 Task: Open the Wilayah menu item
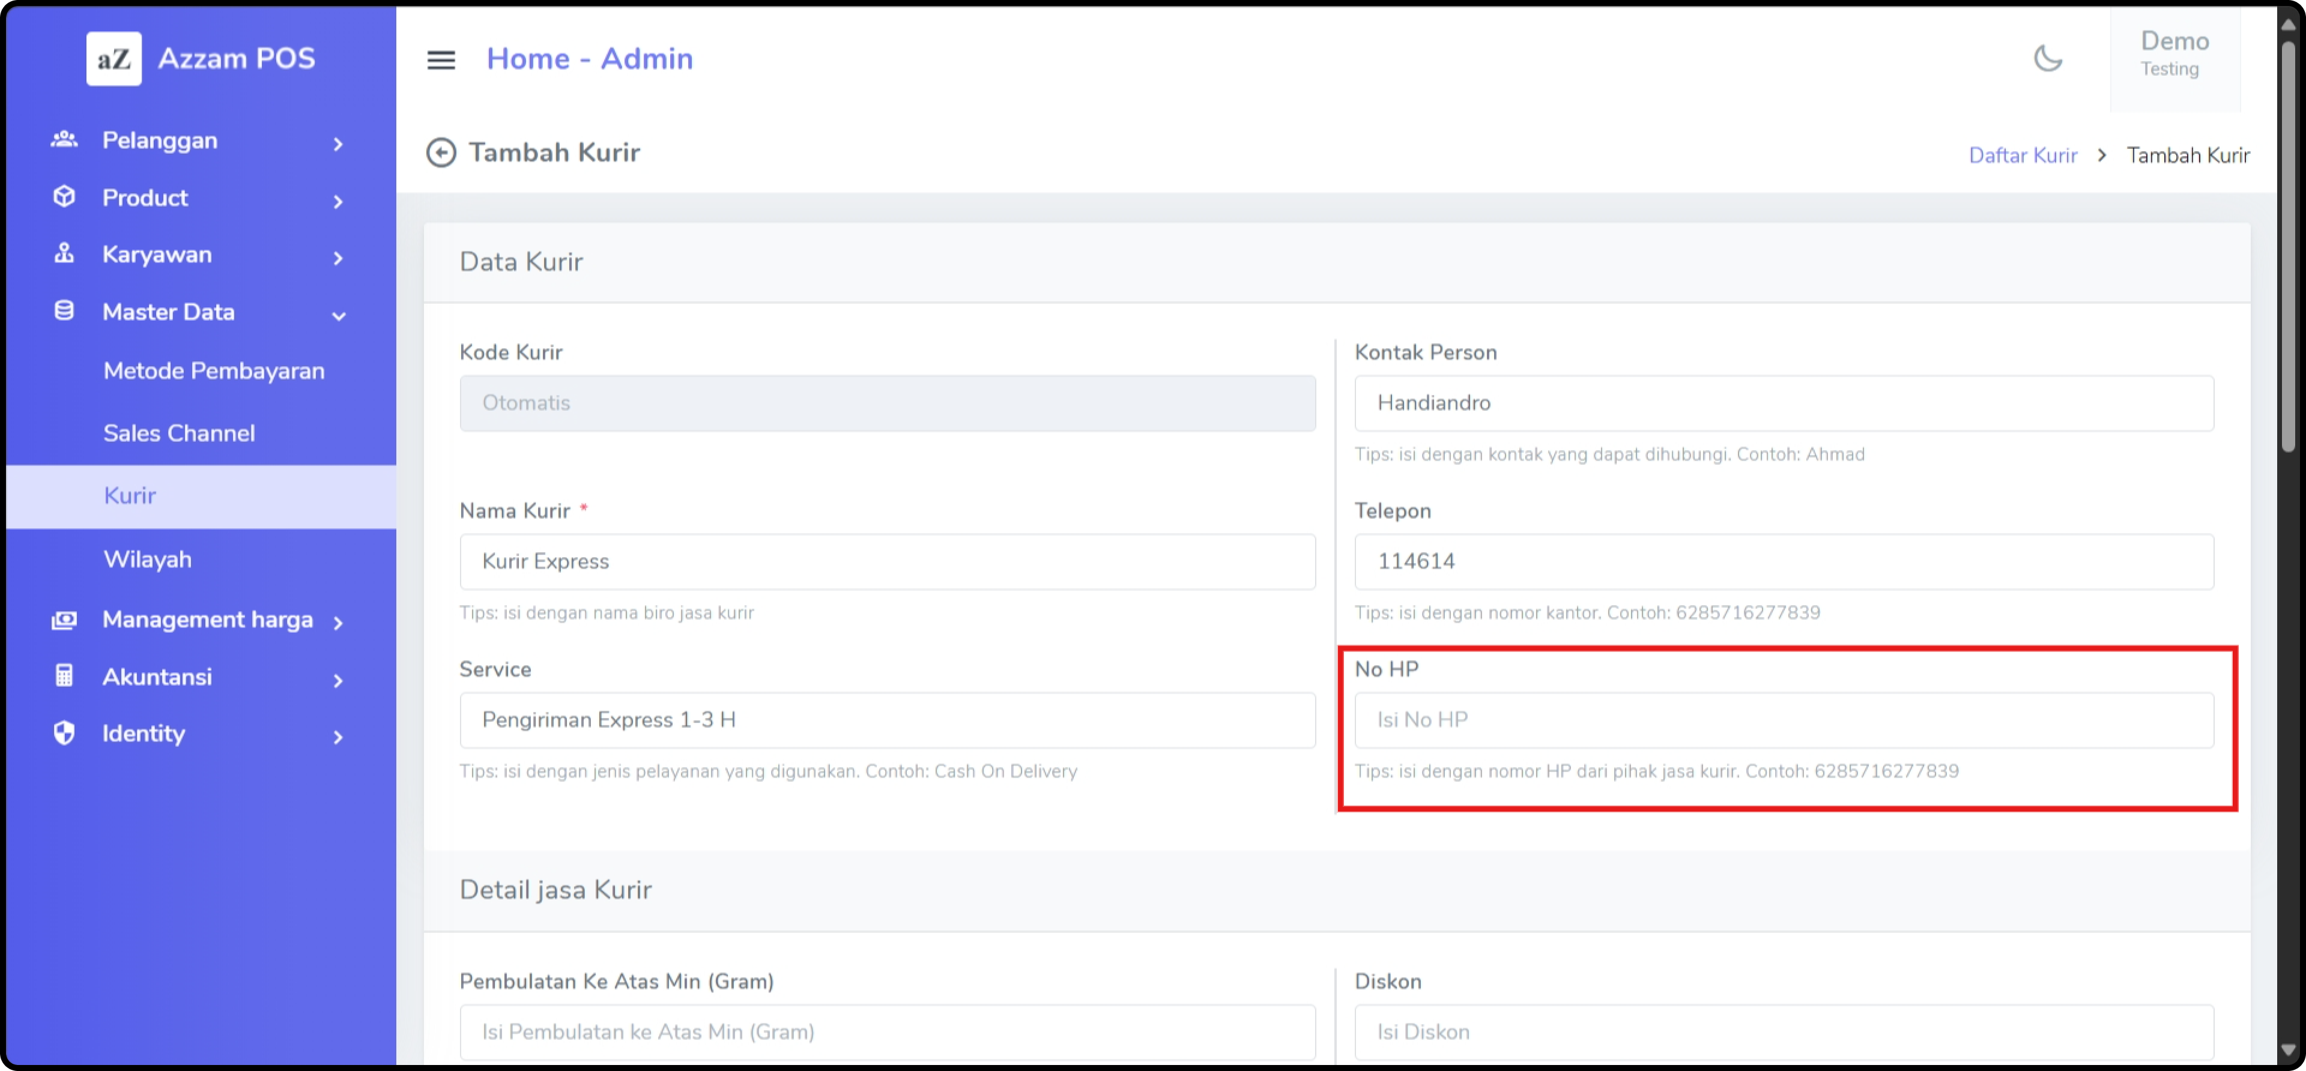point(148,560)
